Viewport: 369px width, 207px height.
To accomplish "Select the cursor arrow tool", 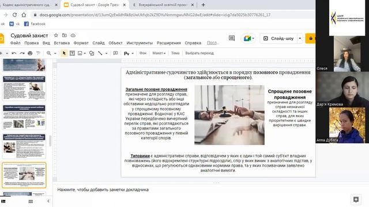I will (64, 53).
